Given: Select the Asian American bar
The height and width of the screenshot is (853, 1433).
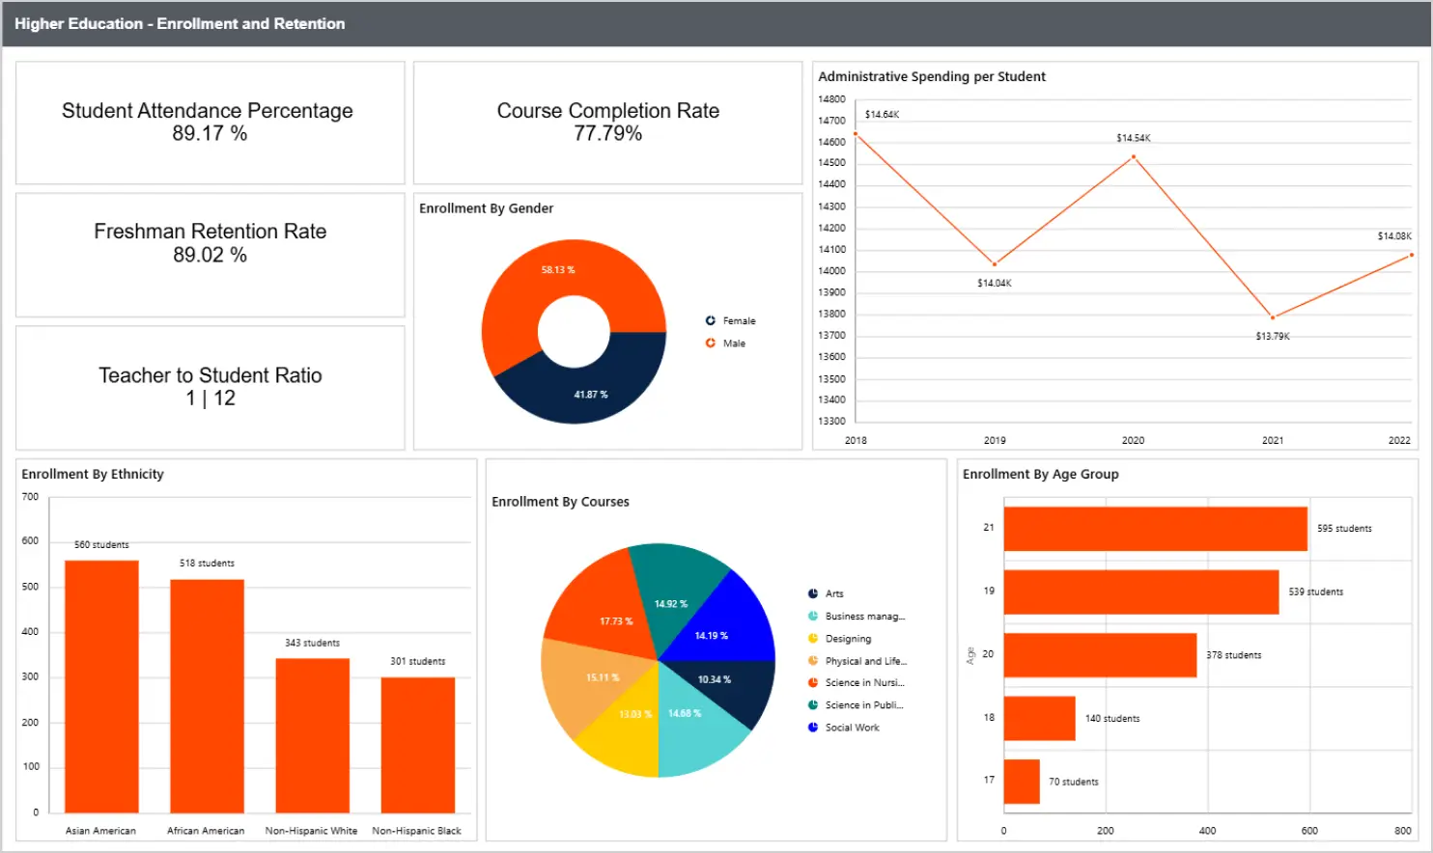Looking at the screenshot, I should pyautogui.click(x=101, y=686).
